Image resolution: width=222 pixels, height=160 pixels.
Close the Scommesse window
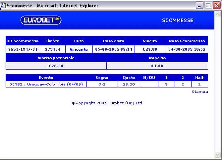pos(217,6)
